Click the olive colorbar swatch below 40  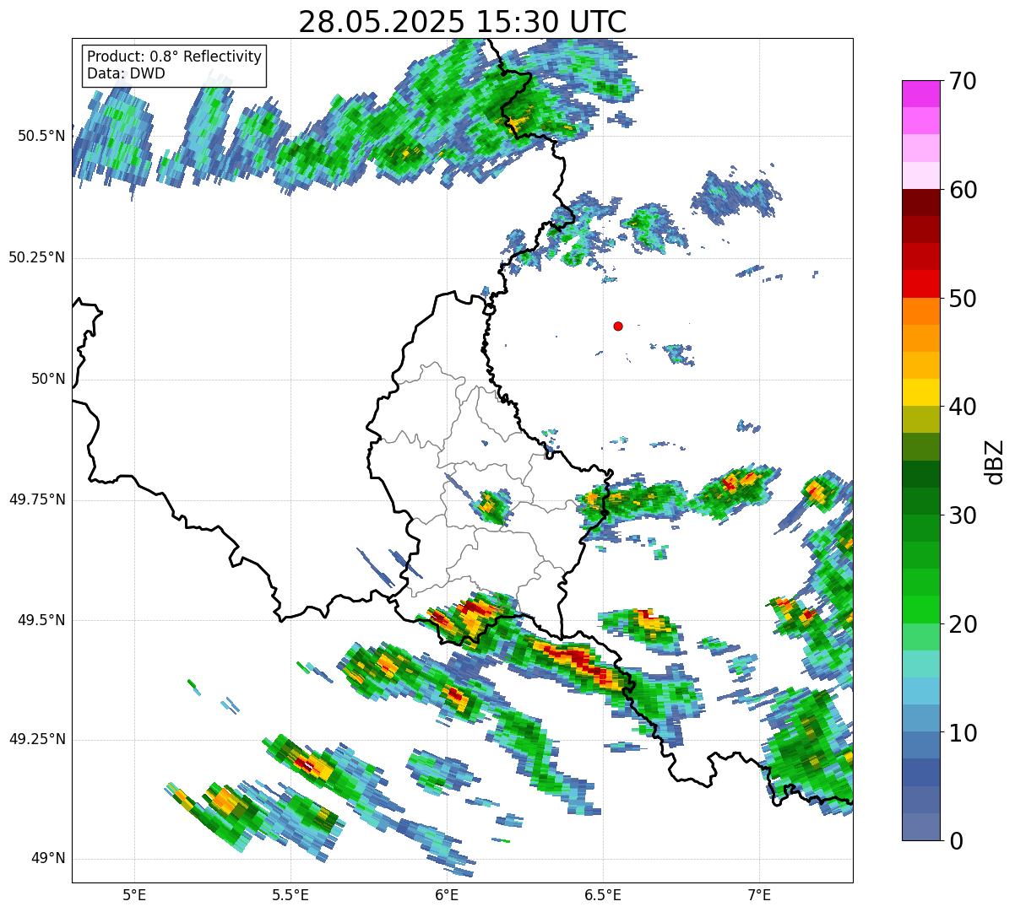(x=920, y=419)
